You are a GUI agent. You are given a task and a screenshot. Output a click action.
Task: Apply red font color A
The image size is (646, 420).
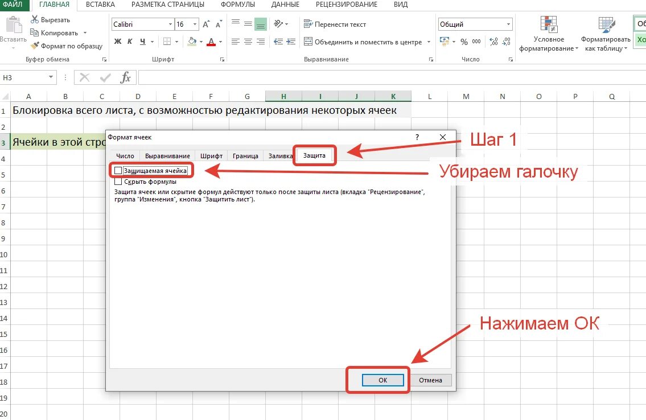point(211,42)
